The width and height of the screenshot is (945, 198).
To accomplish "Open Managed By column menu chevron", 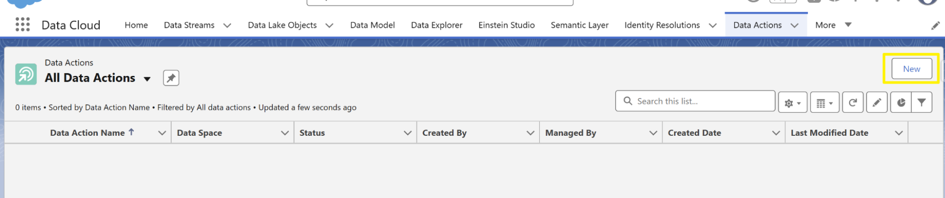I will click(x=653, y=133).
